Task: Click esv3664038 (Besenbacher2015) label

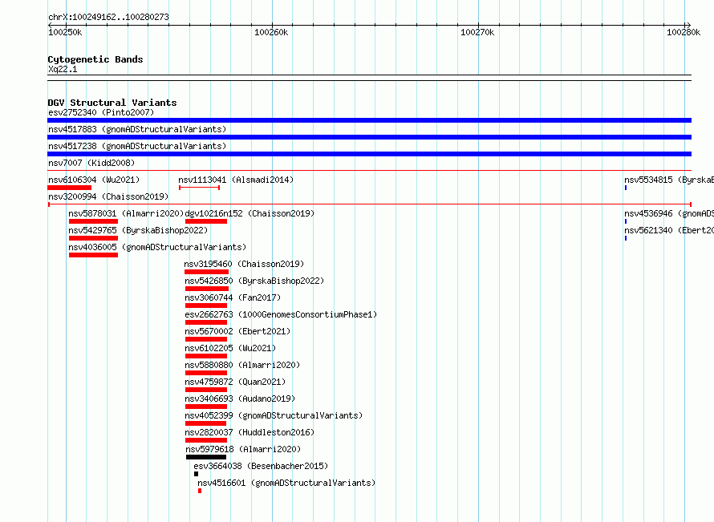Action: [x=261, y=466]
